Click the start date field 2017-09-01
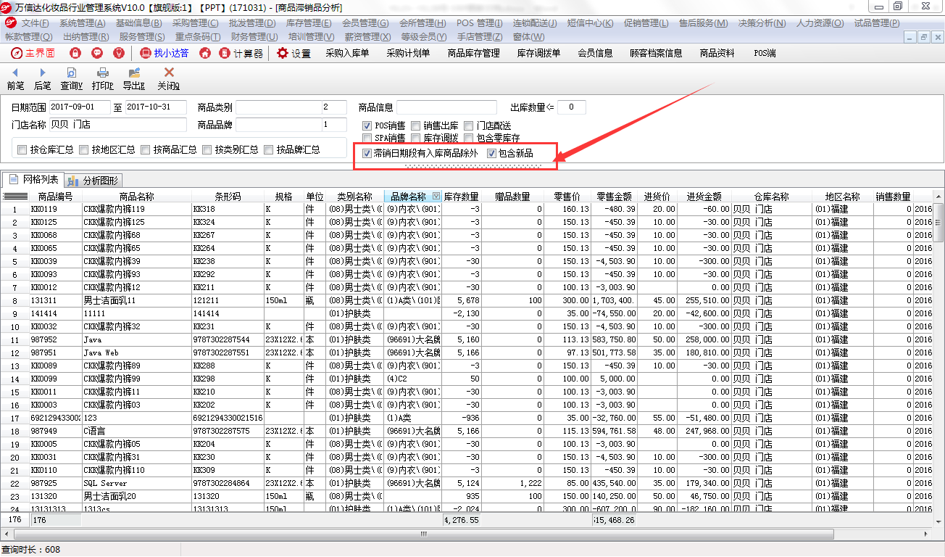 (x=80, y=107)
